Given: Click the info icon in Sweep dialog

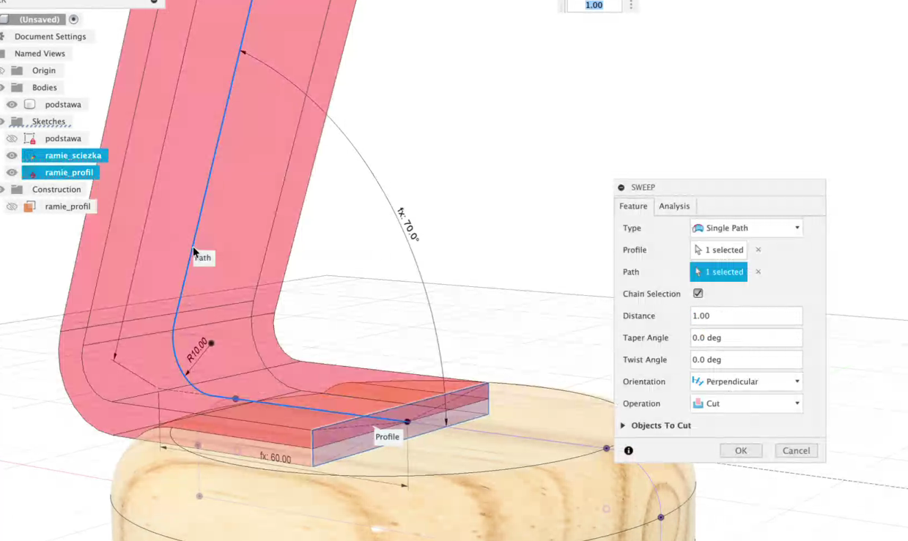Looking at the screenshot, I should tap(628, 450).
